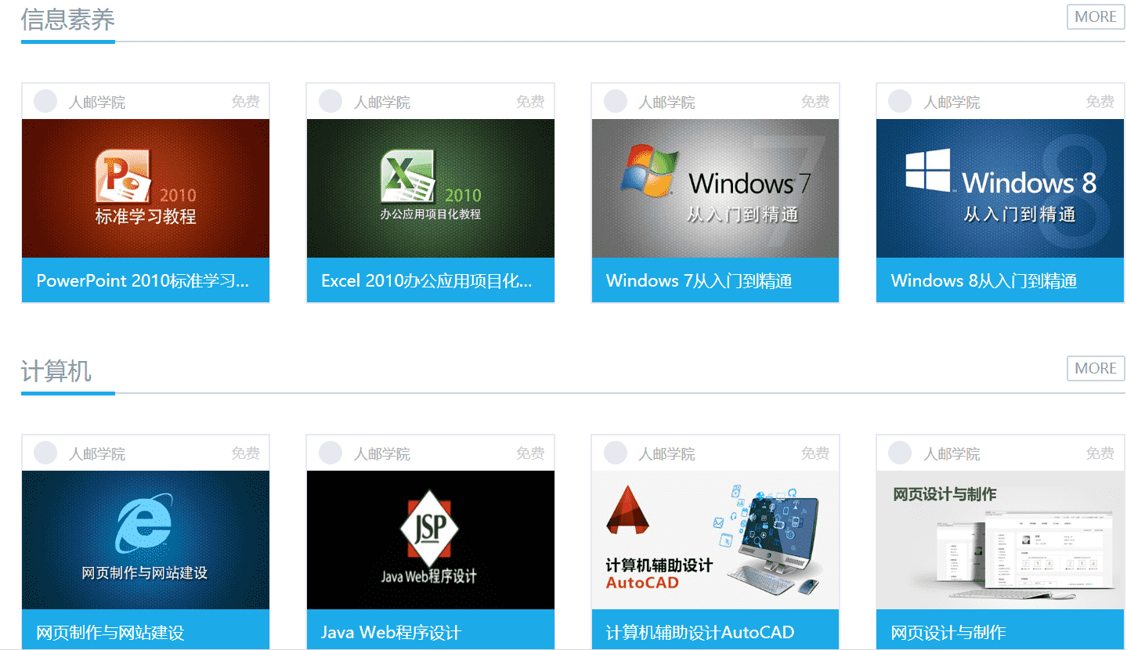Select the 信息素养 section heading
This screenshot has height=650, width=1127.
click(x=68, y=20)
